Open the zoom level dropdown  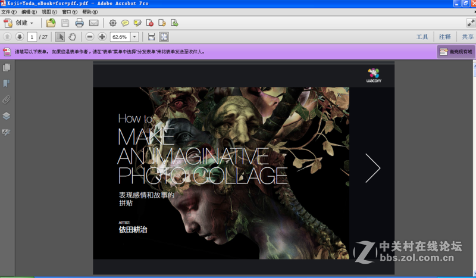click(x=134, y=37)
